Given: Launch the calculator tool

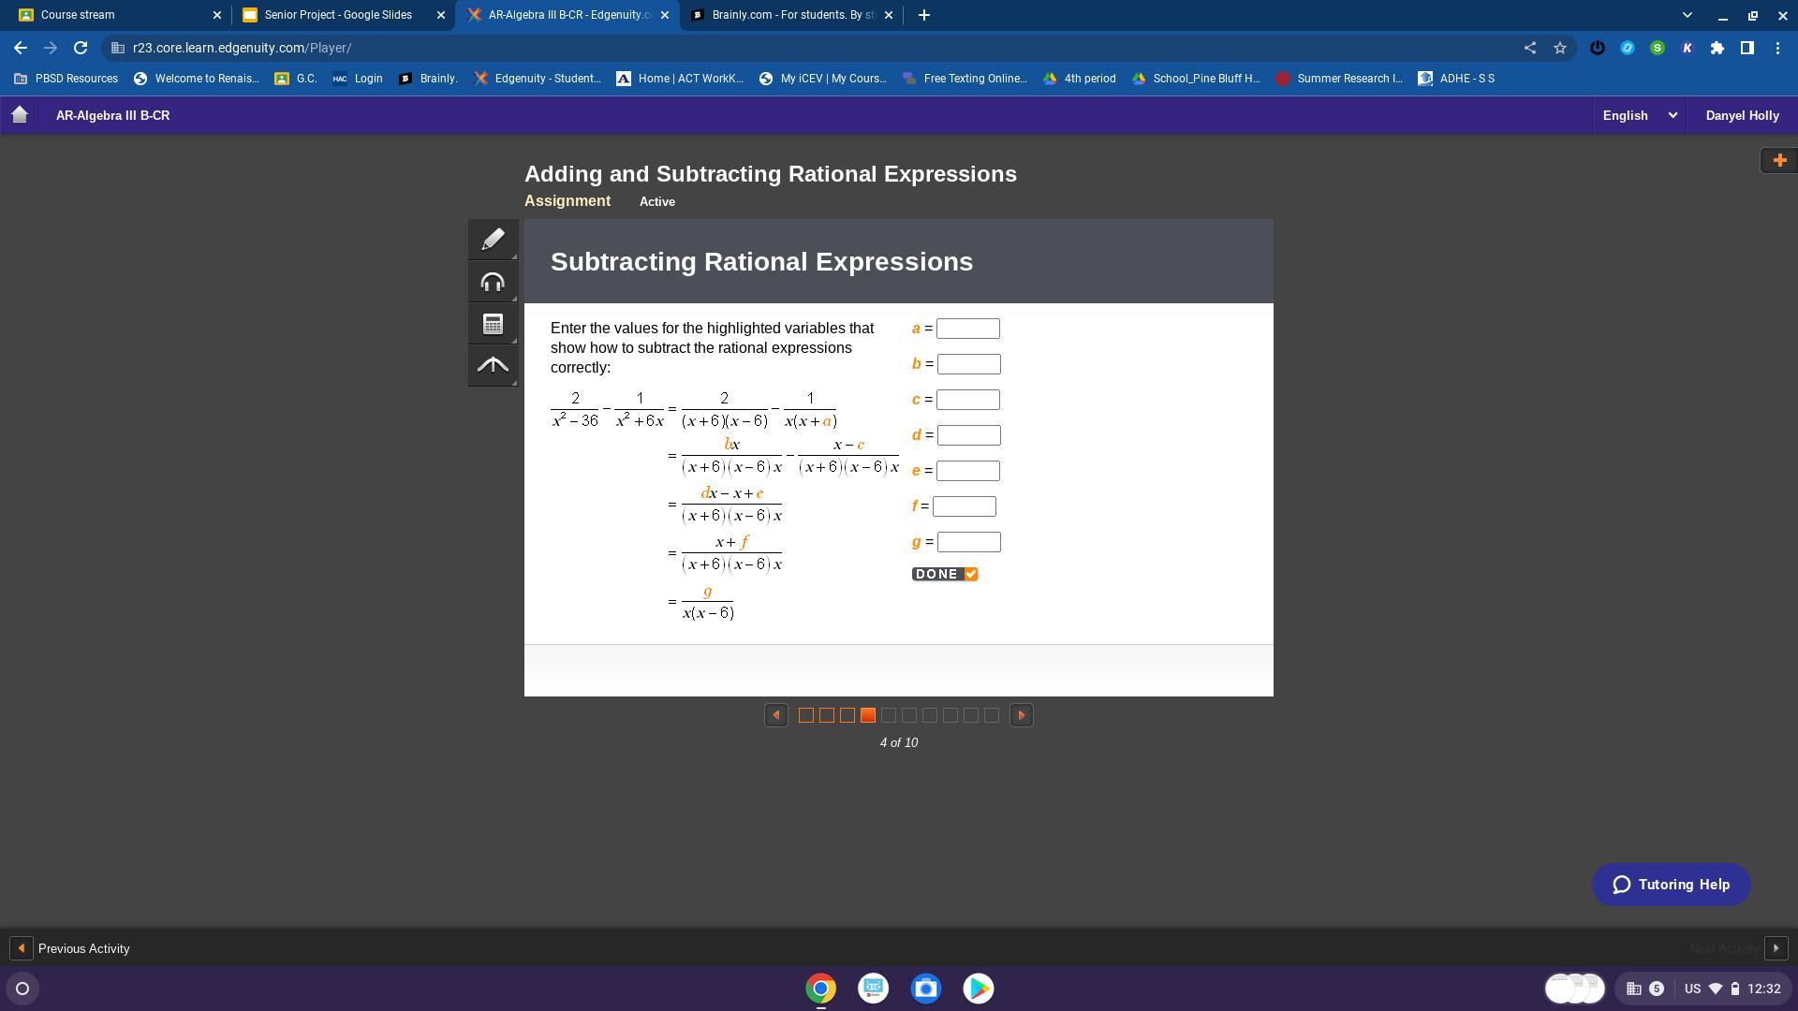Looking at the screenshot, I should point(493,323).
